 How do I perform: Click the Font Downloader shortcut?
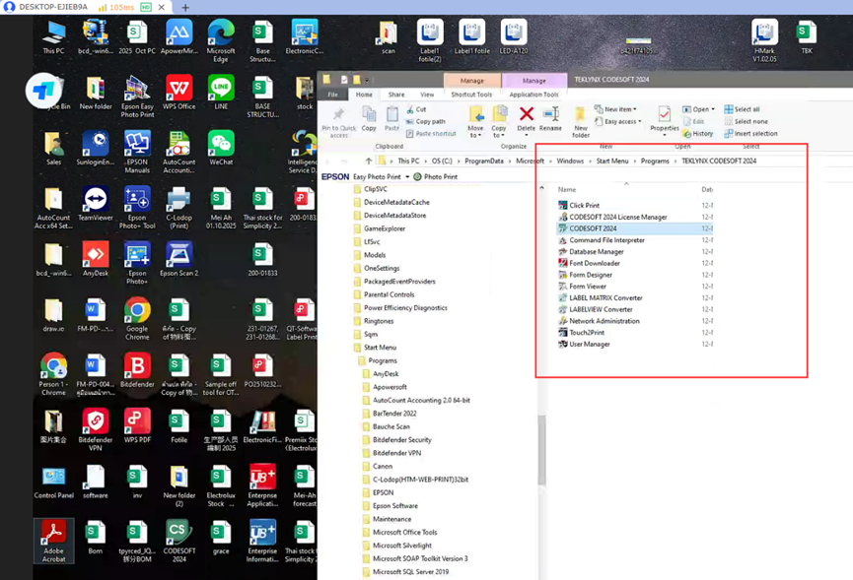tap(594, 263)
